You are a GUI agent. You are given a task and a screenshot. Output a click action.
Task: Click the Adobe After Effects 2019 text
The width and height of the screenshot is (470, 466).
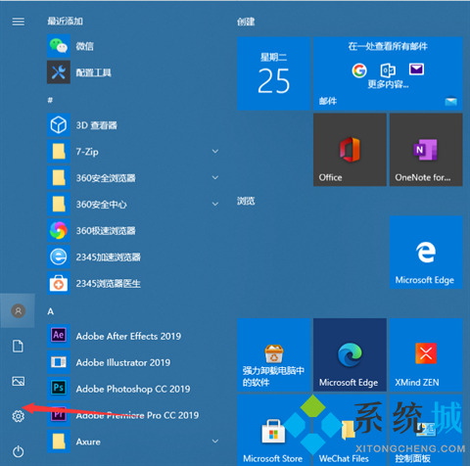click(128, 336)
